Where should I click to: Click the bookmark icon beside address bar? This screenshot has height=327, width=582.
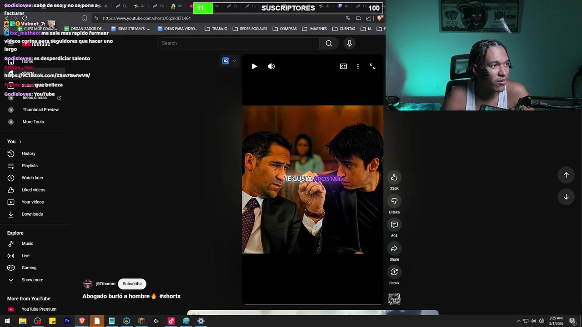click(x=84, y=18)
